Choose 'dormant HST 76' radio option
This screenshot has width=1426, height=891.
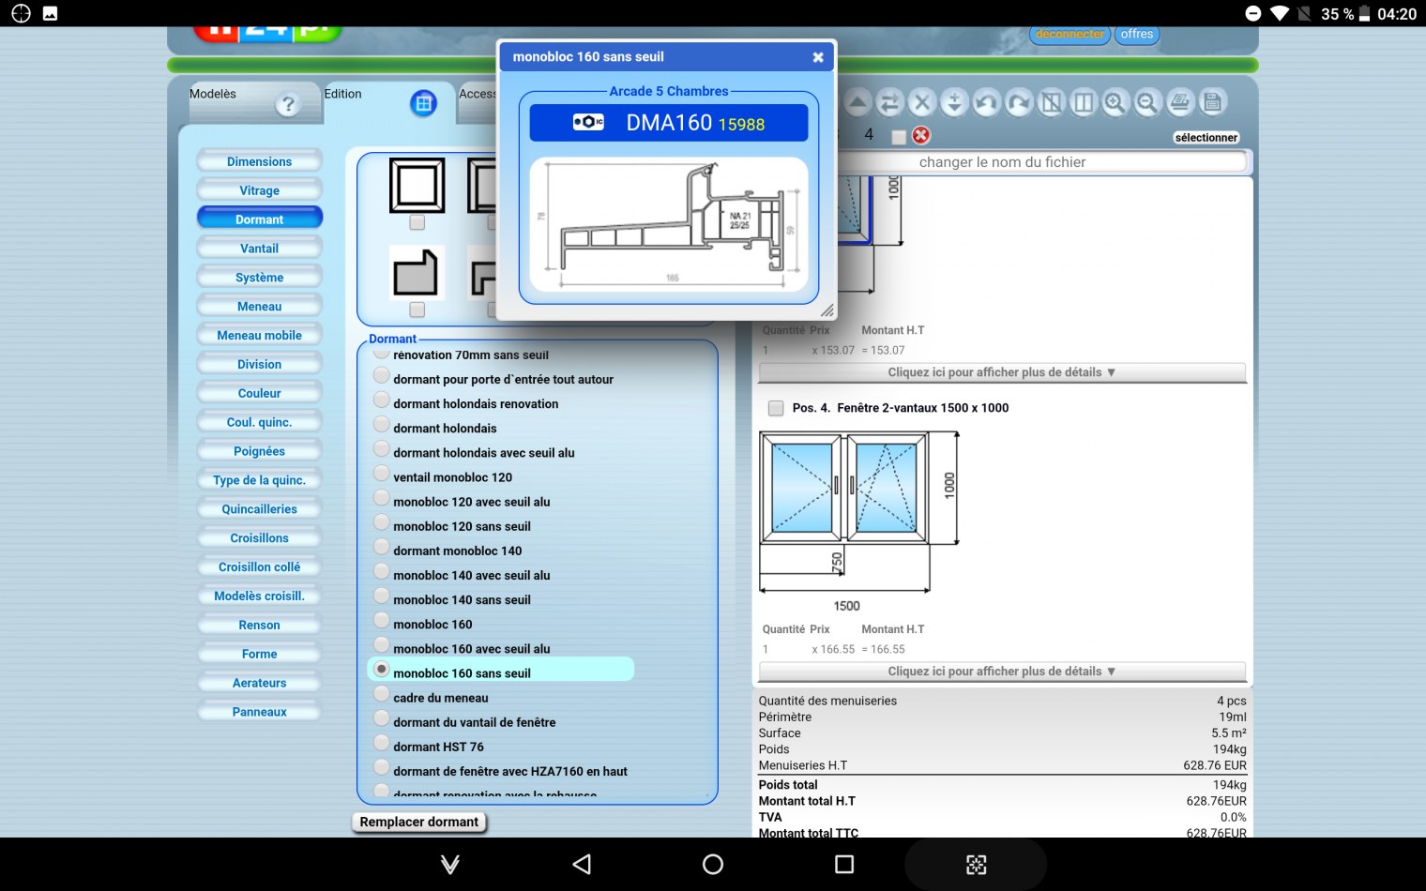(x=382, y=744)
